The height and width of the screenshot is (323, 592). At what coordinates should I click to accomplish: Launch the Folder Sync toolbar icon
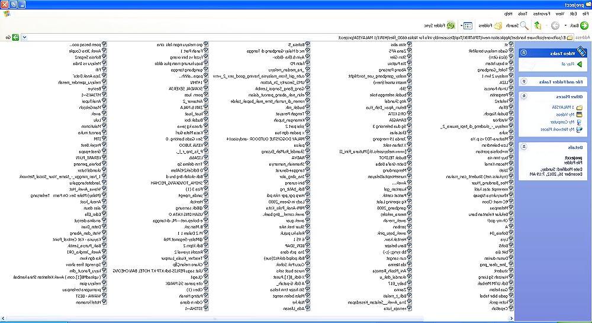click(x=451, y=25)
